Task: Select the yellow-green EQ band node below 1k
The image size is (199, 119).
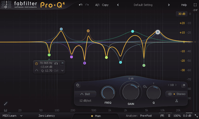Action: click(x=106, y=57)
